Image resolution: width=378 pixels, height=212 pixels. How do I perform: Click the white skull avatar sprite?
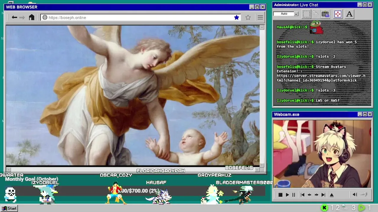point(11,195)
